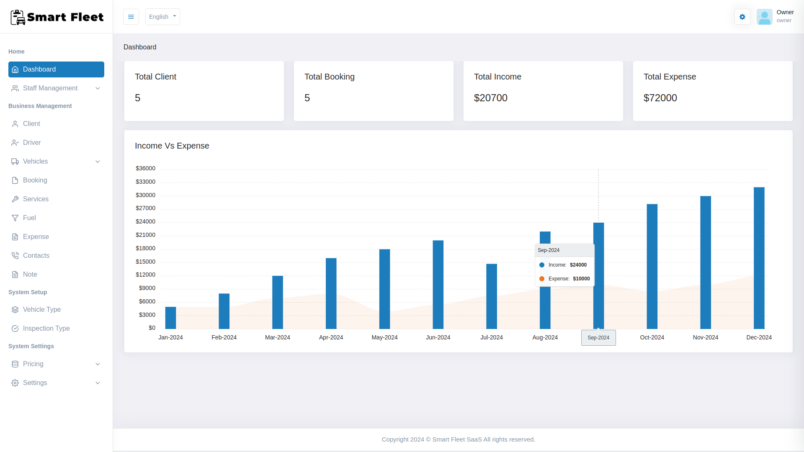
Task: Open the Vehicle Type setup page
Action: [x=41, y=309]
